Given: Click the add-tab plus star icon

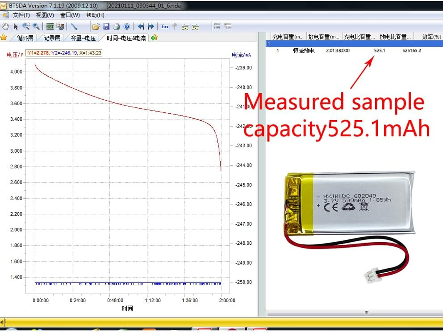Looking at the screenshot, I should pyautogui.click(x=154, y=37).
